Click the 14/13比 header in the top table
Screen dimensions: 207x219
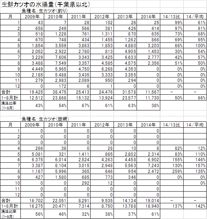pos(172,17)
